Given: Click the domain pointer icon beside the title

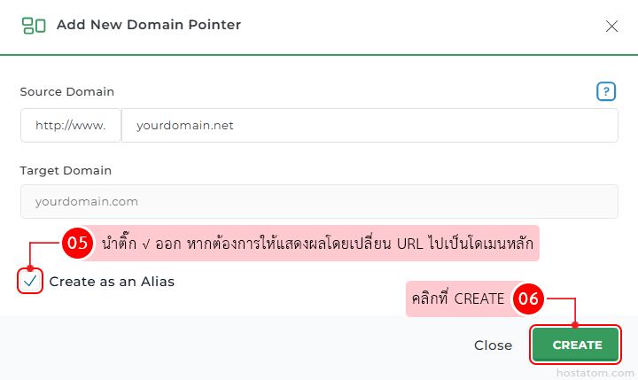Looking at the screenshot, I should (34, 25).
